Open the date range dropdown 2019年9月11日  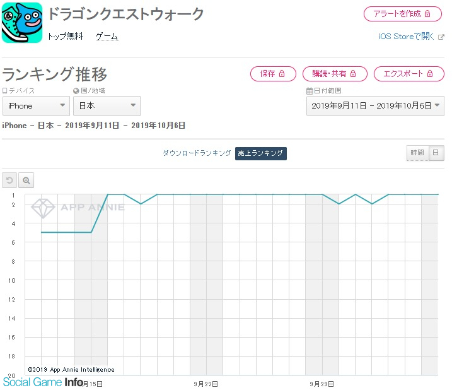[375, 106]
